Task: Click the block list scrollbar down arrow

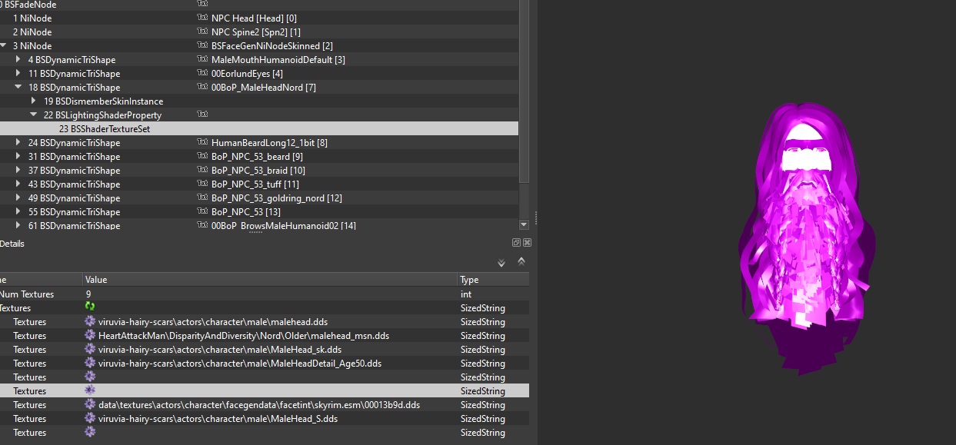Action: 525,224
